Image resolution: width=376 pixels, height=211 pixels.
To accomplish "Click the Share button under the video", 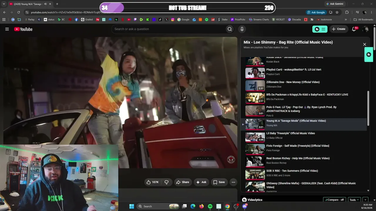I will (x=183, y=182).
